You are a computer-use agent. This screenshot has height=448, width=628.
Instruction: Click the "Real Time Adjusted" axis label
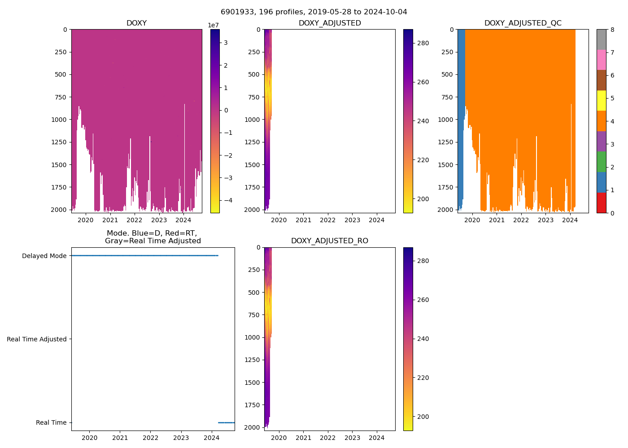[x=37, y=339]
